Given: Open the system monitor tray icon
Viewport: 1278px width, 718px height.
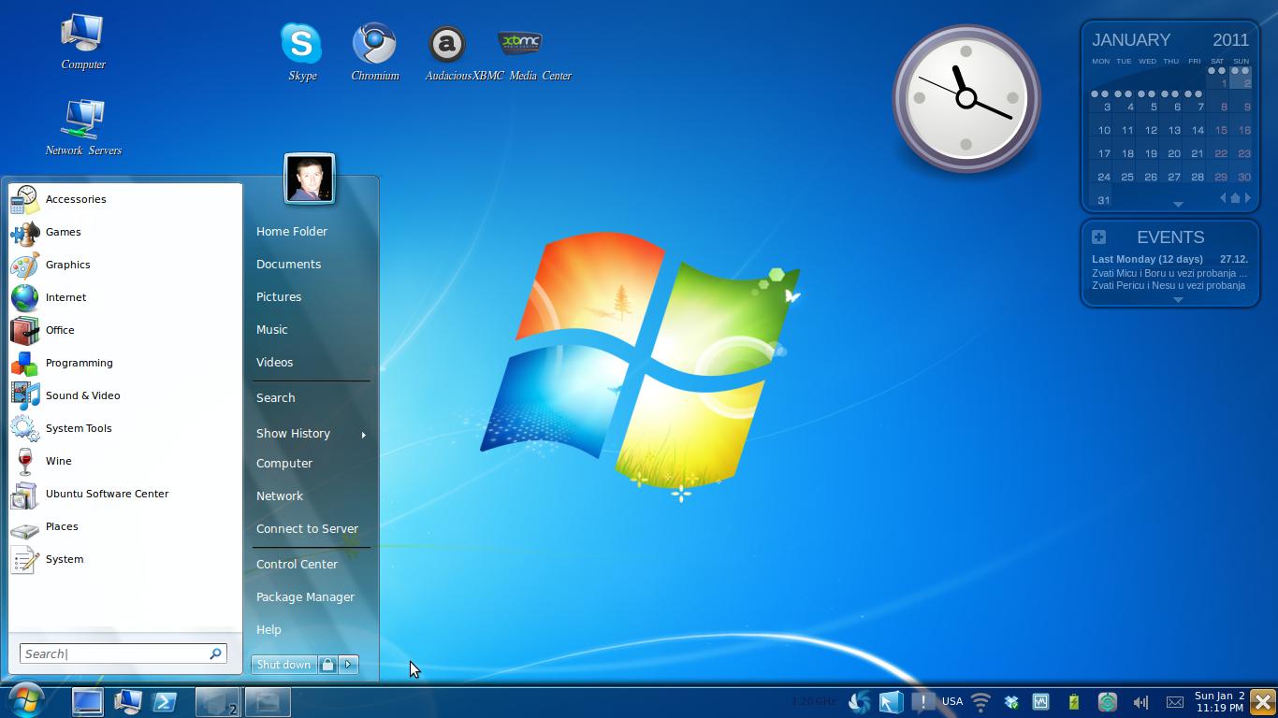Looking at the screenshot, I should pos(1040,701).
